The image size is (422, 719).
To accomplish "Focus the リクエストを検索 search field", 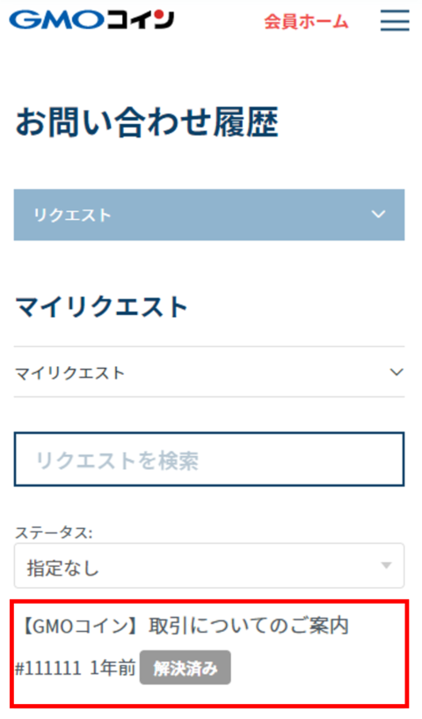I will (209, 459).
